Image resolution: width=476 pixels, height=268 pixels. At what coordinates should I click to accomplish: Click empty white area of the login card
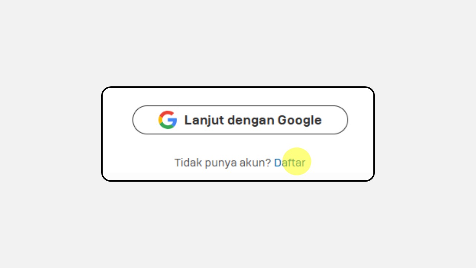238,145
